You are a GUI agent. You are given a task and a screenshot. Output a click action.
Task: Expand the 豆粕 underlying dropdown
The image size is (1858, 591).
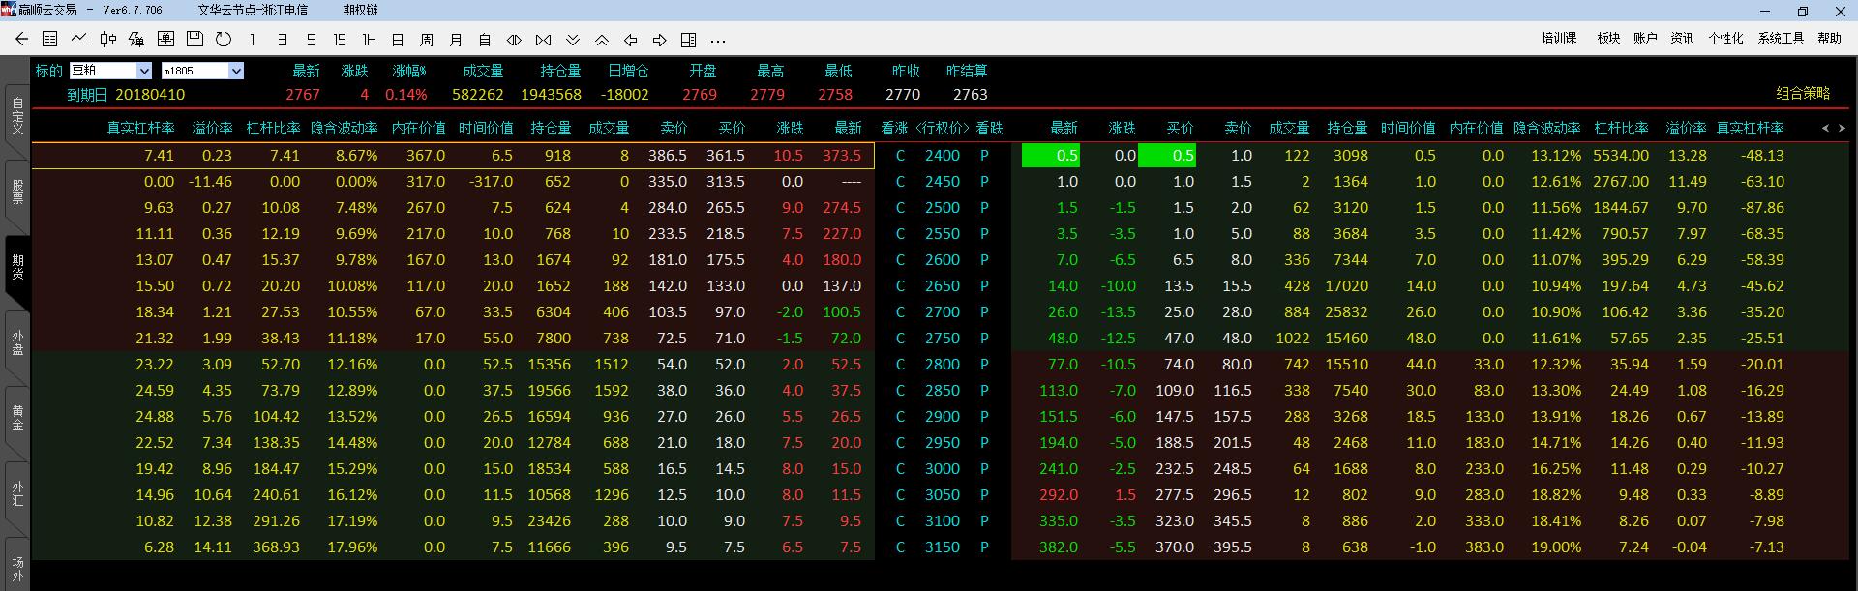(144, 71)
